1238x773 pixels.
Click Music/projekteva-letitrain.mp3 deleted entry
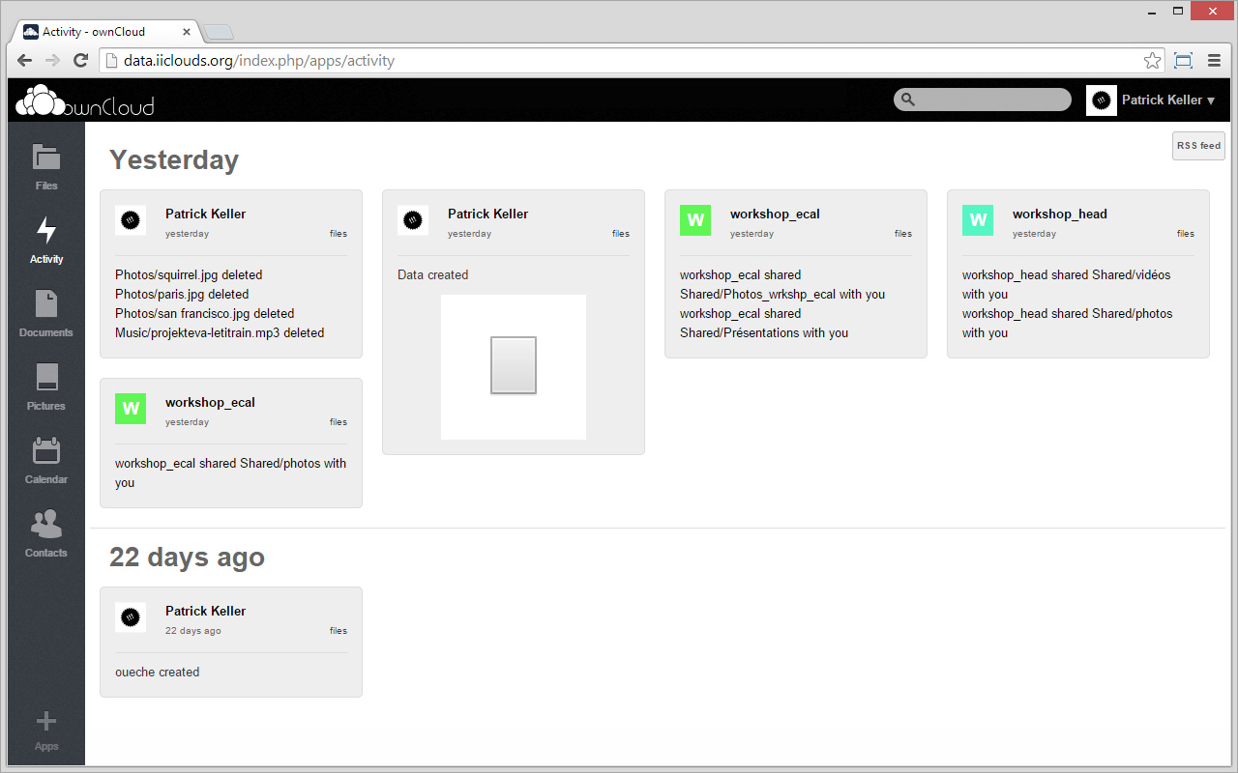pyautogui.click(x=220, y=333)
